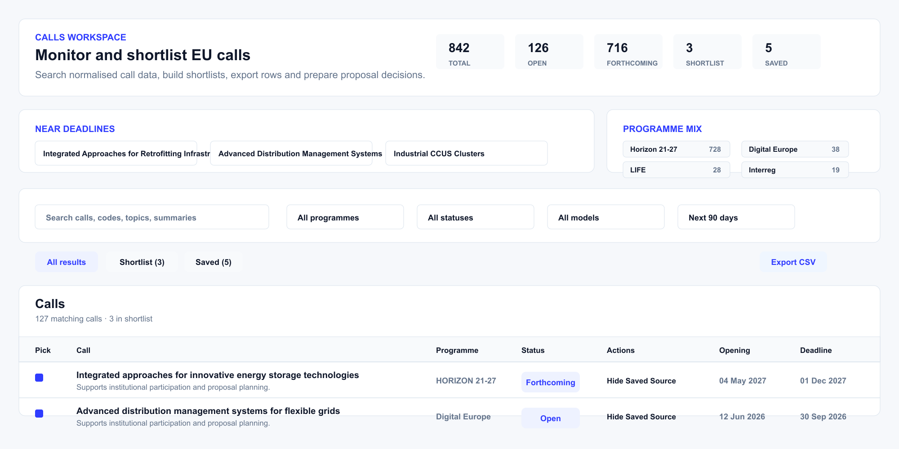The width and height of the screenshot is (899, 449).
Task: Open the All programmes dropdown
Action: pyautogui.click(x=345, y=217)
